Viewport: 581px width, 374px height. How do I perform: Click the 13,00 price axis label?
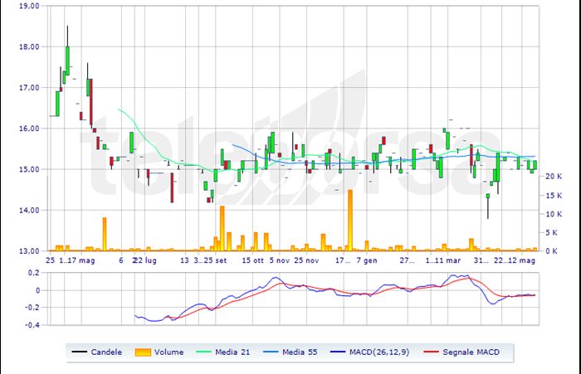click(x=29, y=250)
